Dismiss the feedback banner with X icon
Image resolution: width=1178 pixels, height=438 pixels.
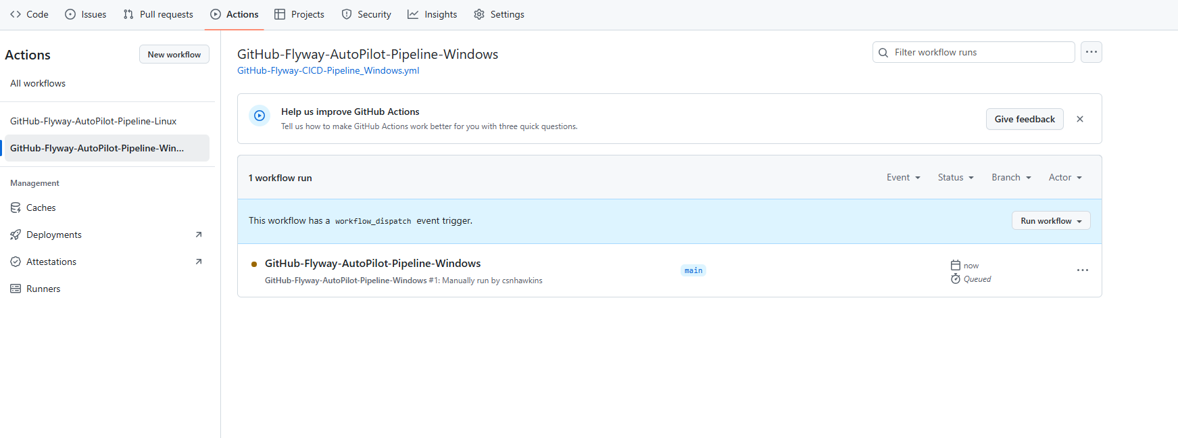1079,119
